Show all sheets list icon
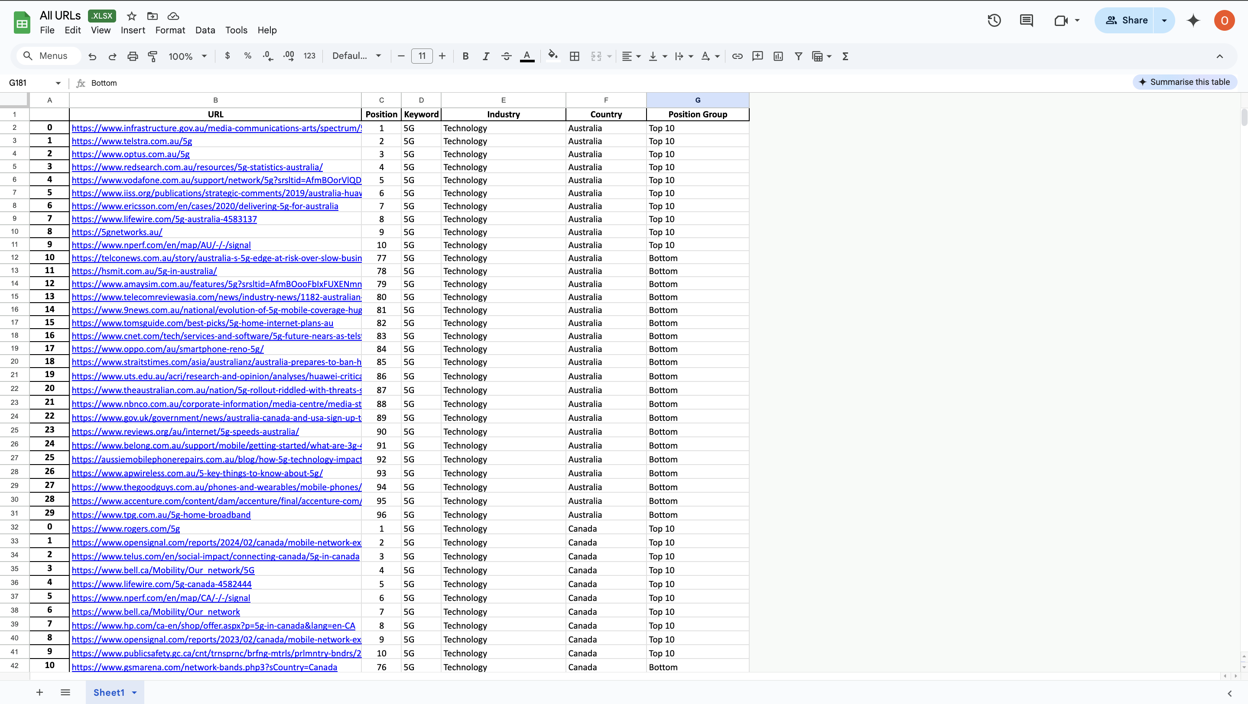 point(65,692)
